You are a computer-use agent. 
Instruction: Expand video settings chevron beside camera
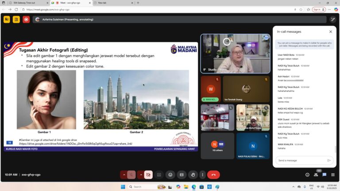[x=141, y=175]
